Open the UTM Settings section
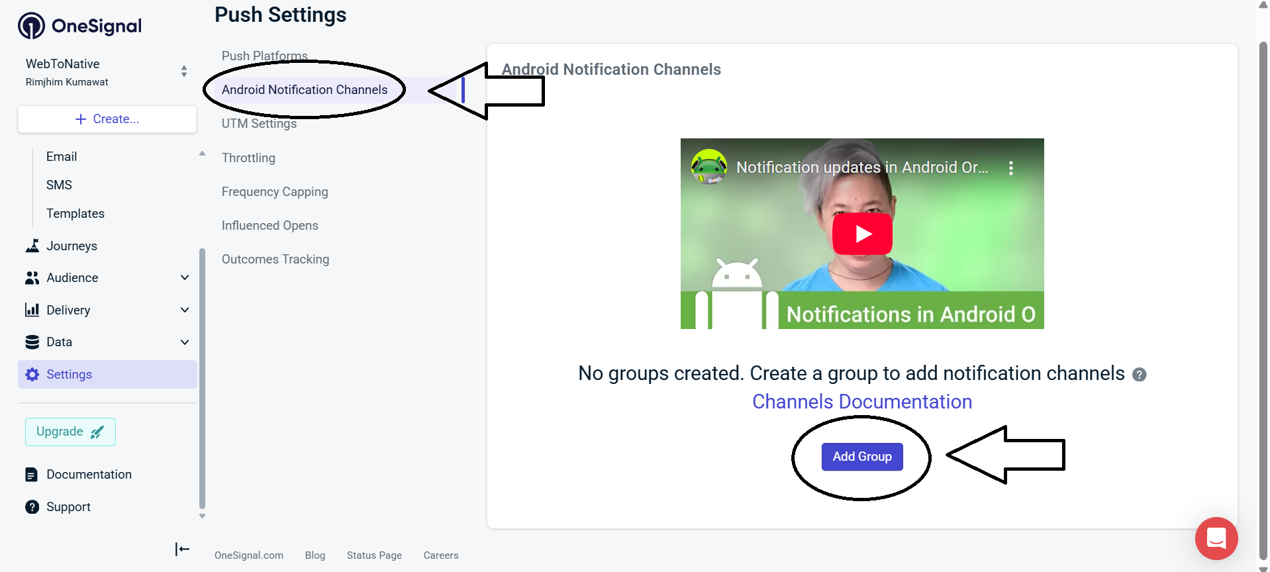1270x572 pixels. coord(259,124)
